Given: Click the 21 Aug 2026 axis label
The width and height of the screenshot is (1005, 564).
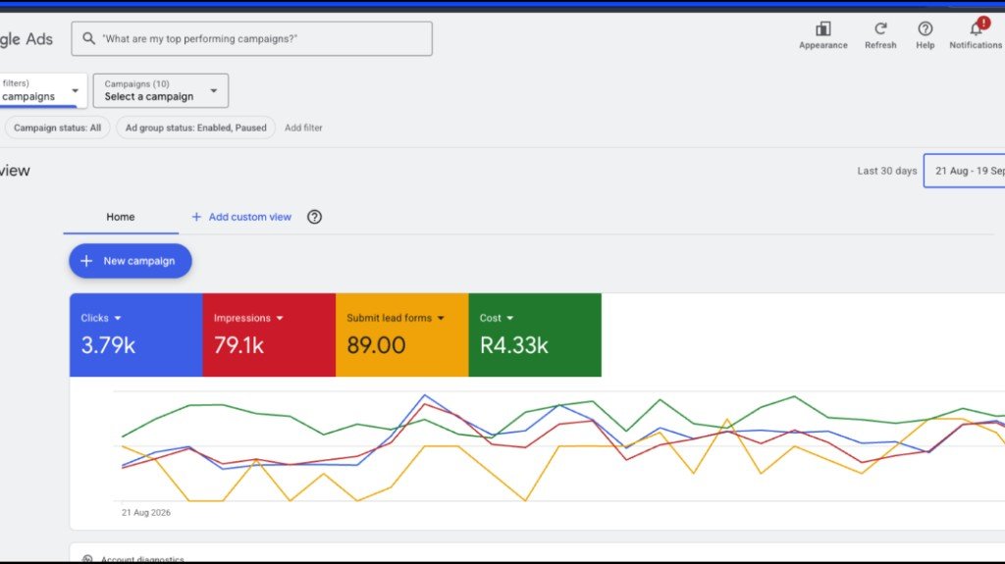Looking at the screenshot, I should click(146, 512).
